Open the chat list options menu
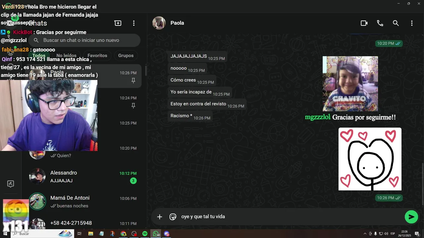This screenshot has height=238, width=424. point(134,23)
